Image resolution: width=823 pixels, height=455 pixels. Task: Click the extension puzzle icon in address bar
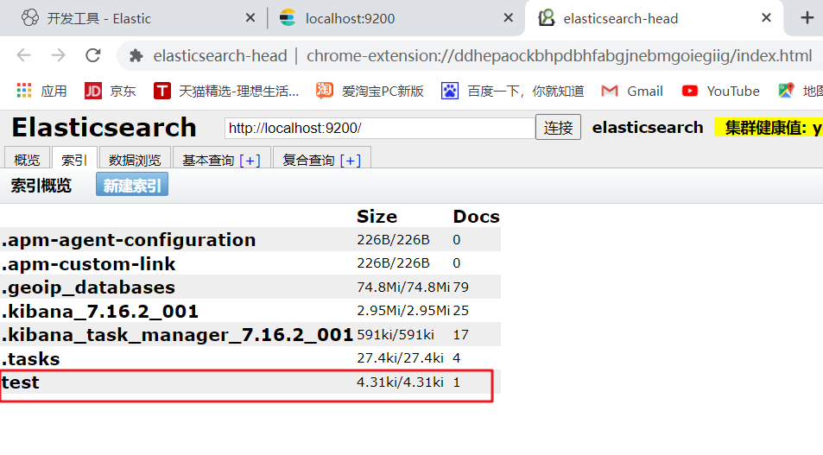(x=136, y=55)
